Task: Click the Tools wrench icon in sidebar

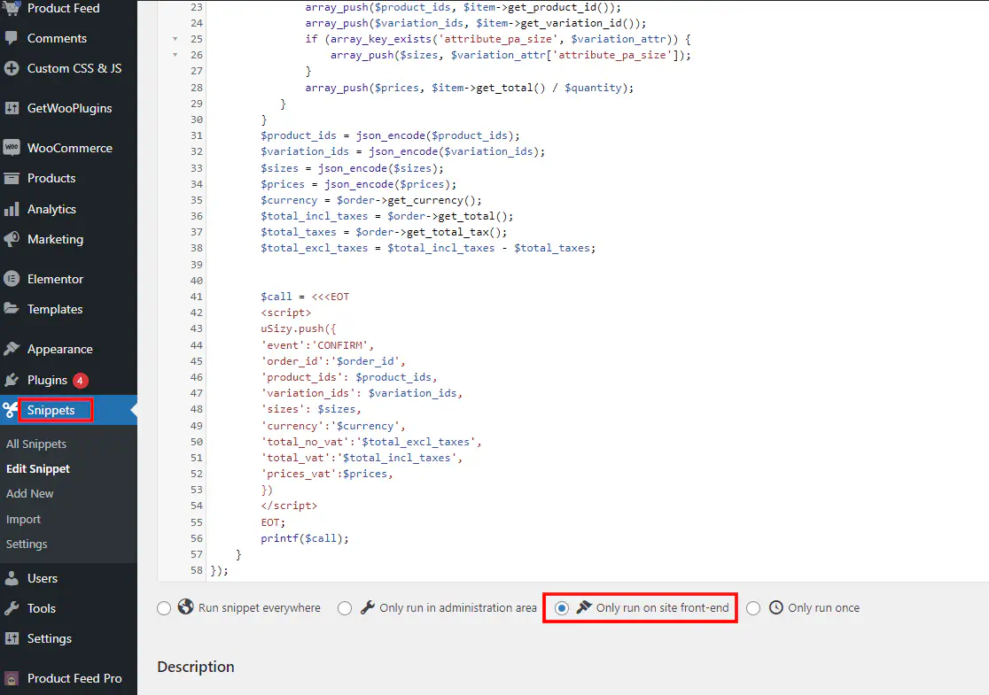Action: point(12,608)
